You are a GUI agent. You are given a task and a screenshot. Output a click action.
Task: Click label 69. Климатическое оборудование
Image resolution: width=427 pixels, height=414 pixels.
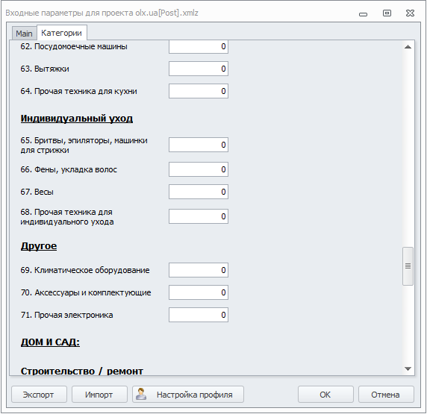click(x=85, y=270)
